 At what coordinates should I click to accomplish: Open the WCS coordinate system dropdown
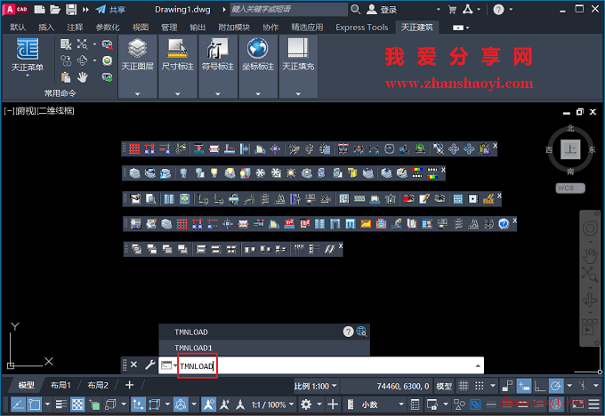click(x=570, y=188)
